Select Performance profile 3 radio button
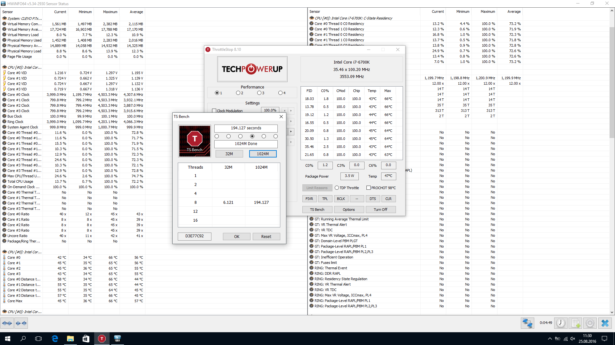Viewport: 615px width, 345px height. [259, 93]
